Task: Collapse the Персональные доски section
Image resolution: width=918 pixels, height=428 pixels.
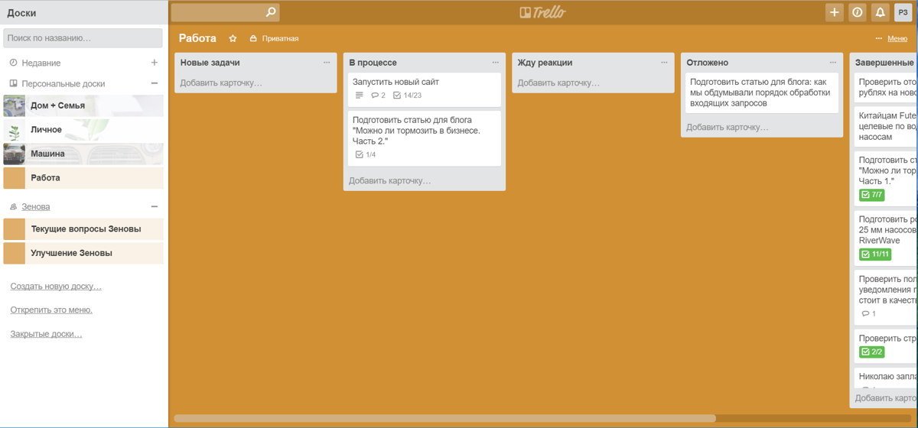Action: tap(154, 83)
